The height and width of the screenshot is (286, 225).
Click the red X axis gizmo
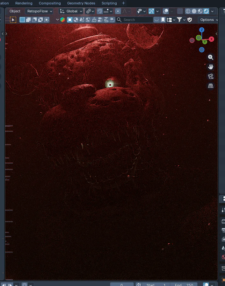tap(212, 39)
